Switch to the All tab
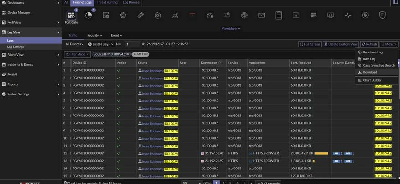 pyautogui.click(x=66, y=2)
